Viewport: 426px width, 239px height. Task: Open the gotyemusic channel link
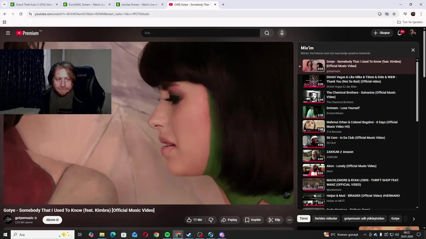[x=24, y=218]
